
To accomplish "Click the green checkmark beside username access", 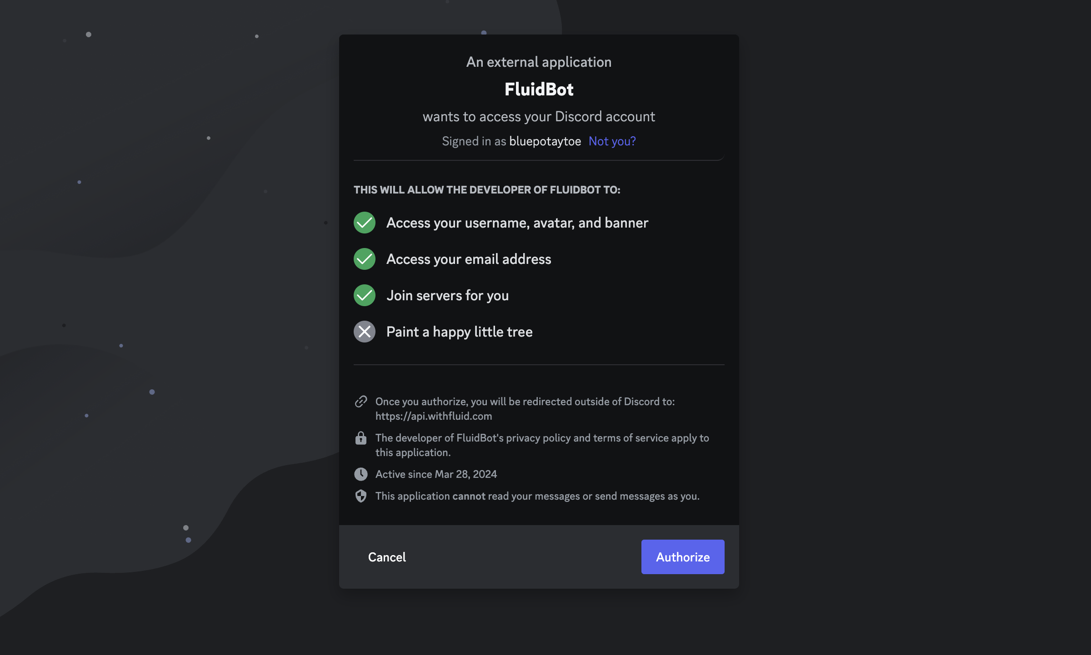I will click(x=365, y=223).
